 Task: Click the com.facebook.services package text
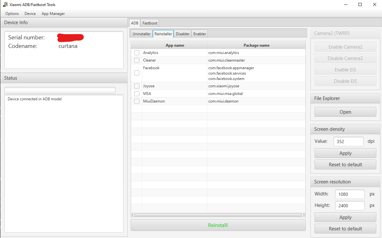227,73
